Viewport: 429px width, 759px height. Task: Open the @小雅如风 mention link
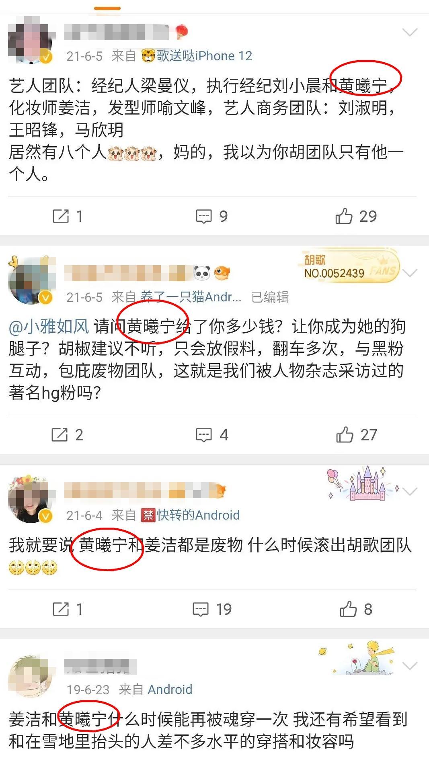pos(49,326)
